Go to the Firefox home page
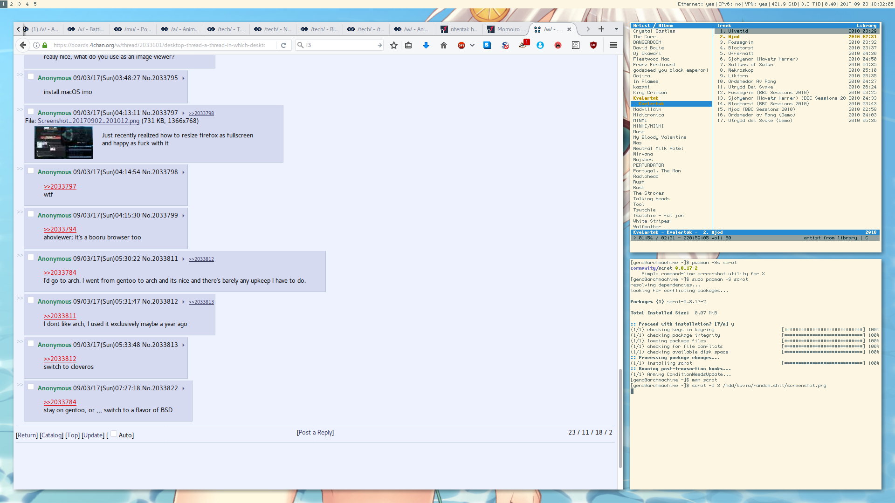 444,45
